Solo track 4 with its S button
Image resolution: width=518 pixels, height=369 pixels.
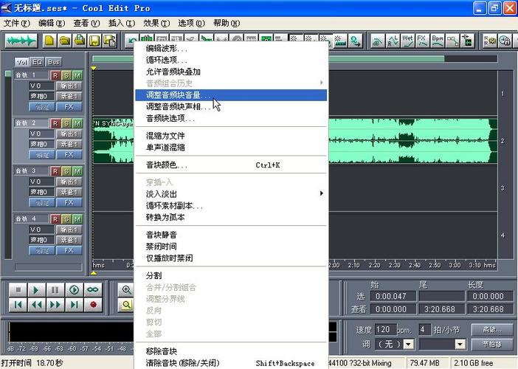click(x=66, y=219)
